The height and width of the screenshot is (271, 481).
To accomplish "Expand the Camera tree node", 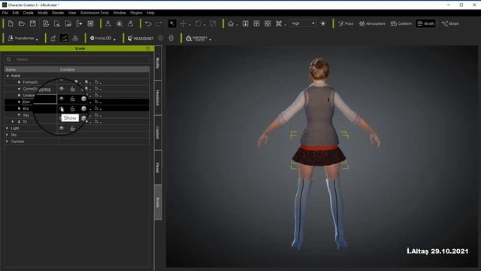I will tap(7, 142).
